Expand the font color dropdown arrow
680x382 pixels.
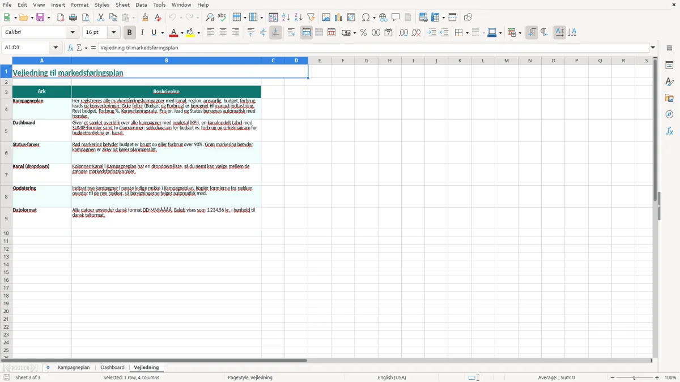click(x=181, y=33)
